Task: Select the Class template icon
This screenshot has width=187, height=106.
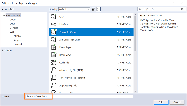Action: coord(54,17)
